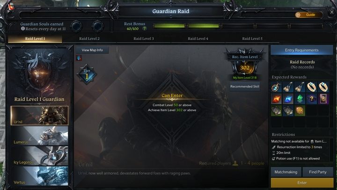Click the amulet reward icon

pos(276,87)
